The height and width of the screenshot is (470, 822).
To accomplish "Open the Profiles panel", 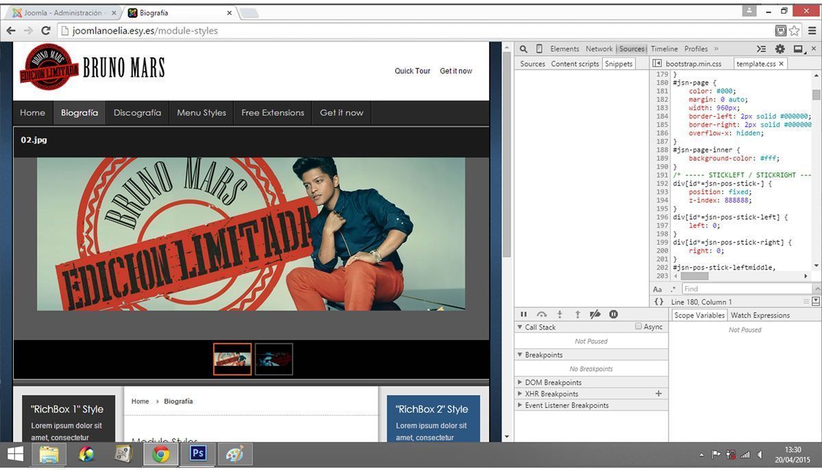I will (696, 49).
